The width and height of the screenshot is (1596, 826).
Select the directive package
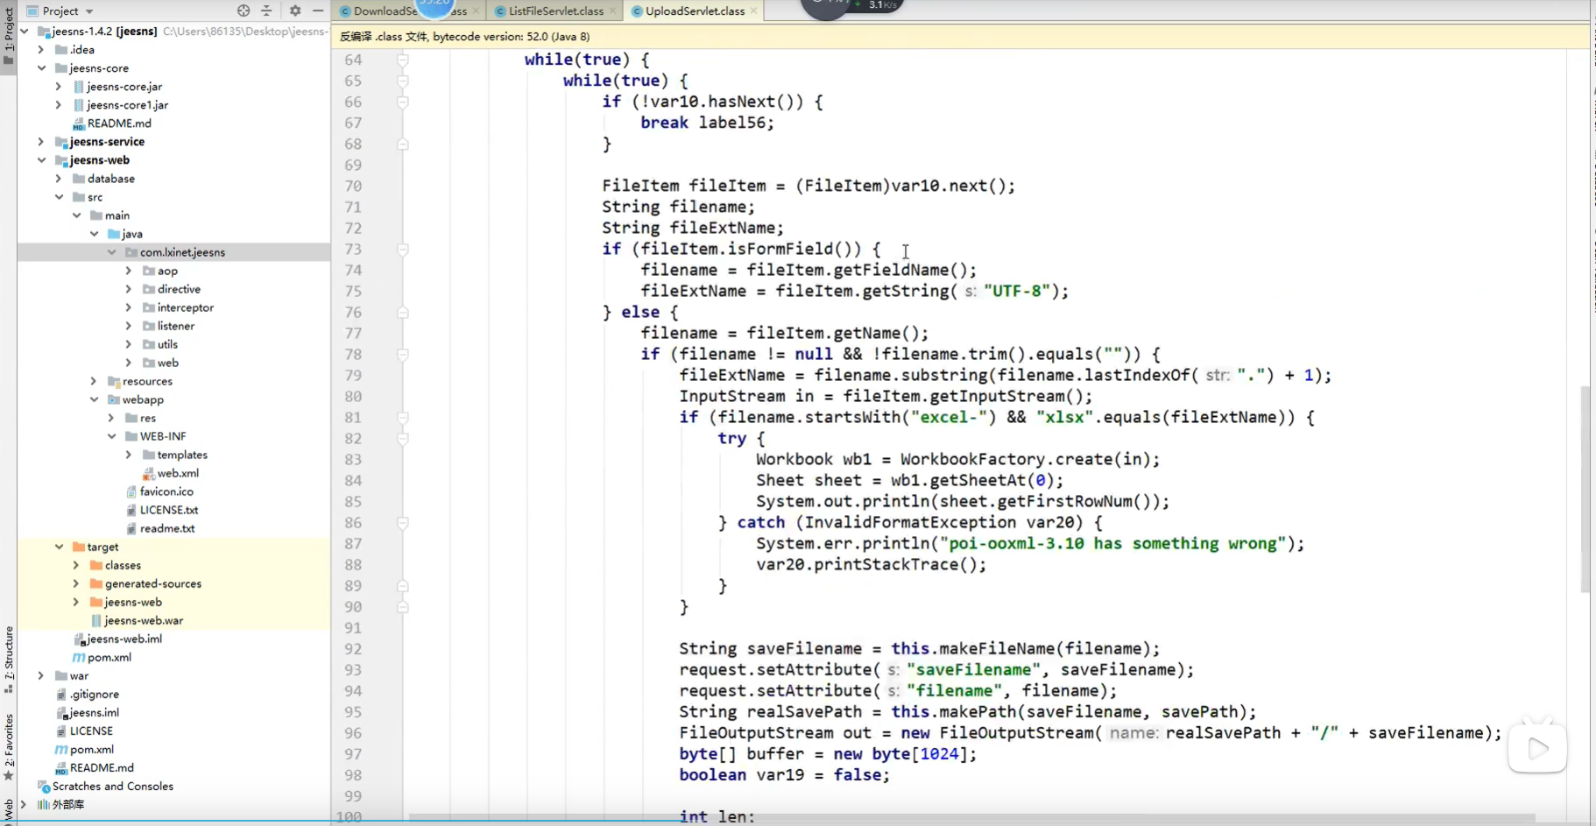click(x=179, y=289)
